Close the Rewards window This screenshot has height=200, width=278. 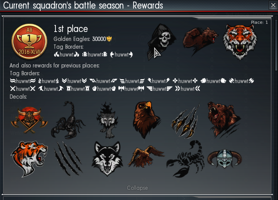(x=273, y=5)
